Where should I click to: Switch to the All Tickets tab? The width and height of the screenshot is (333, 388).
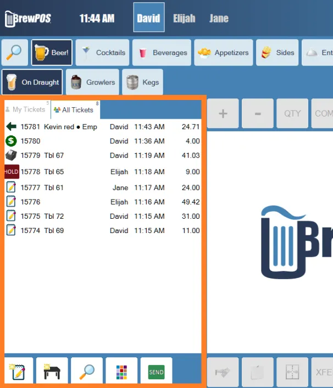[75, 109]
